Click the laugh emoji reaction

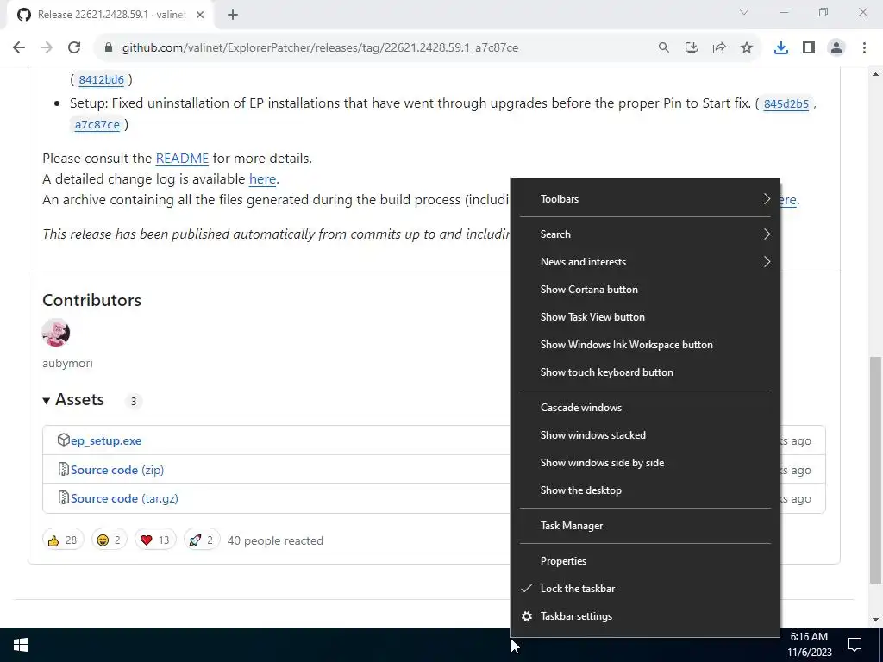pos(110,540)
